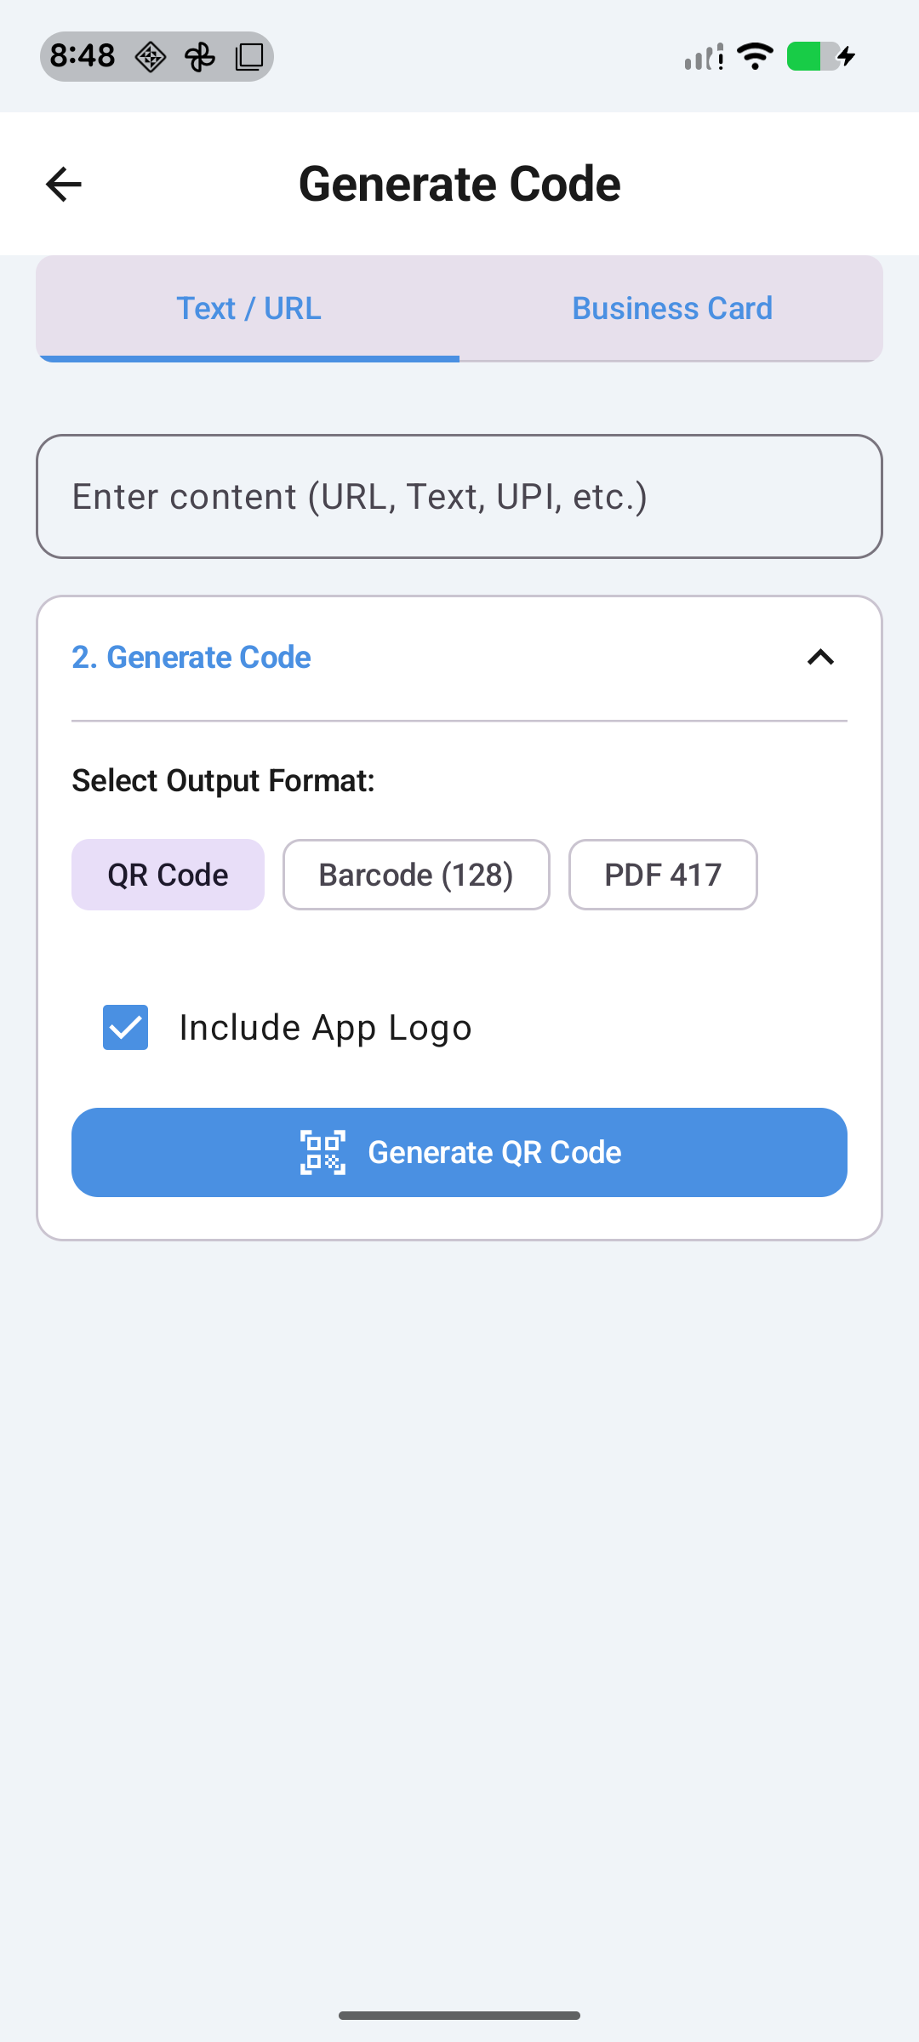
Task: Tap the battery charging icon
Action: pyautogui.click(x=820, y=56)
